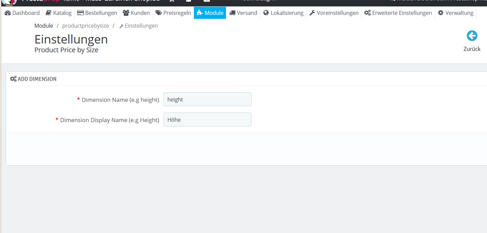Open the Versand menu
Image resolution: width=487 pixels, height=233 pixels.
tap(243, 13)
